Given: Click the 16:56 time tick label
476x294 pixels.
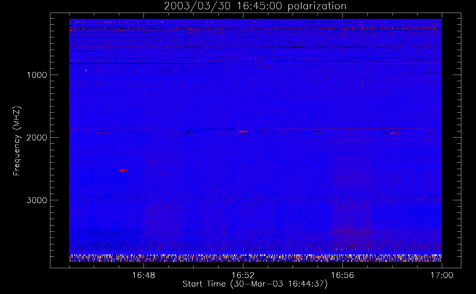Looking at the screenshot, I should pyautogui.click(x=342, y=275).
